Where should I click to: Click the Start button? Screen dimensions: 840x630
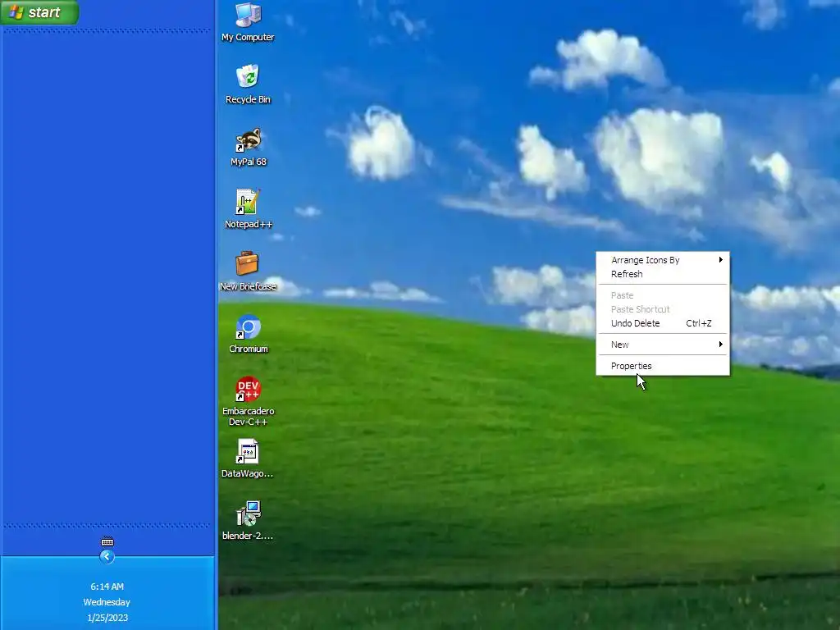39,11
